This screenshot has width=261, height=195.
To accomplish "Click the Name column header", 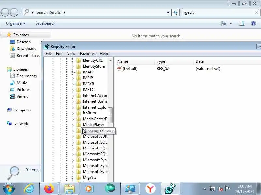I will 135,61.
